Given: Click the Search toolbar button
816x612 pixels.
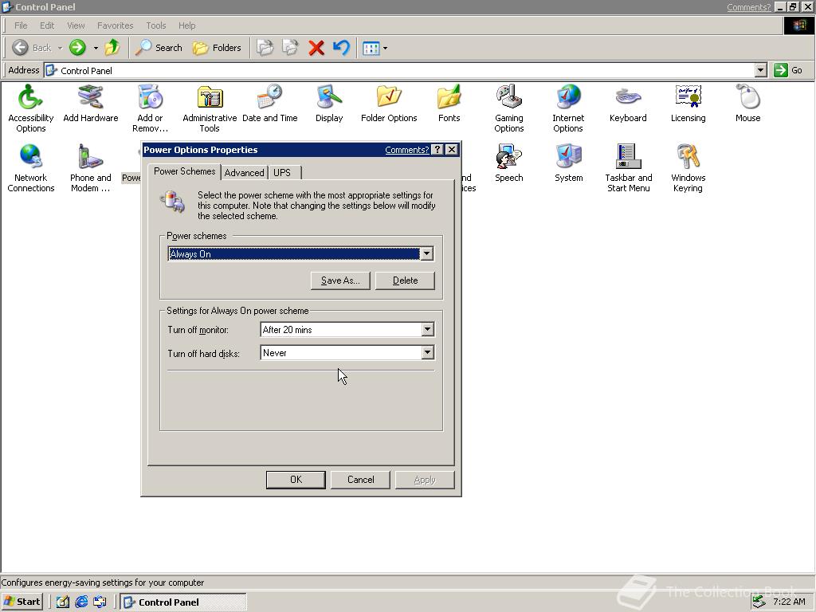Looking at the screenshot, I should [x=159, y=48].
